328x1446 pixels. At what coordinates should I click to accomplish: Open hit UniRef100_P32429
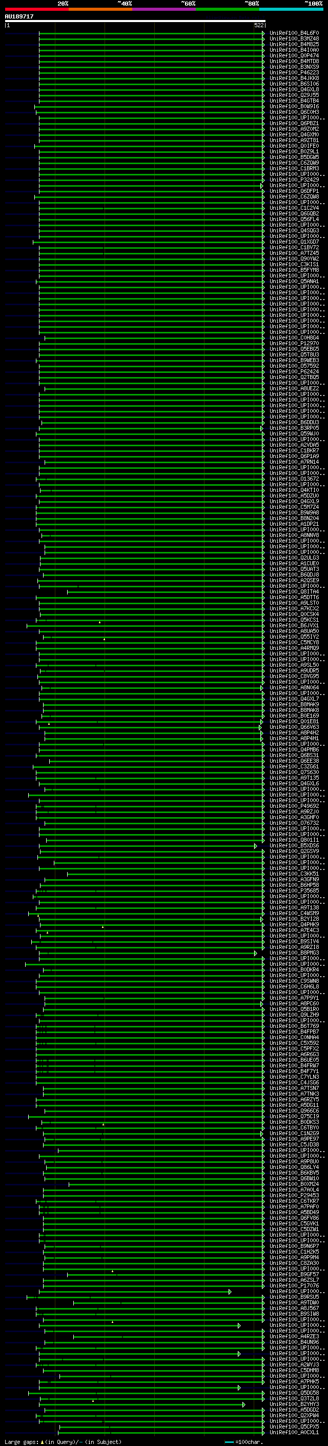click(x=294, y=180)
